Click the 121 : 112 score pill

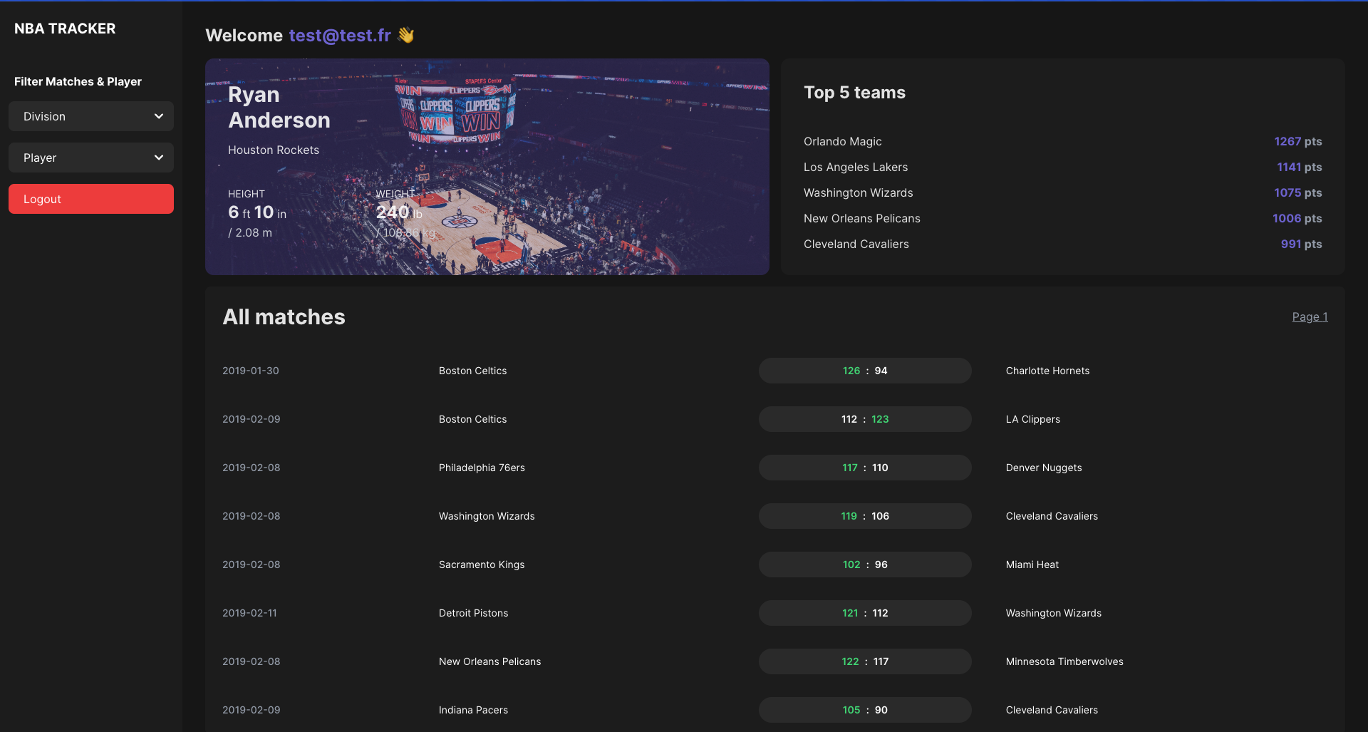pos(865,613)
